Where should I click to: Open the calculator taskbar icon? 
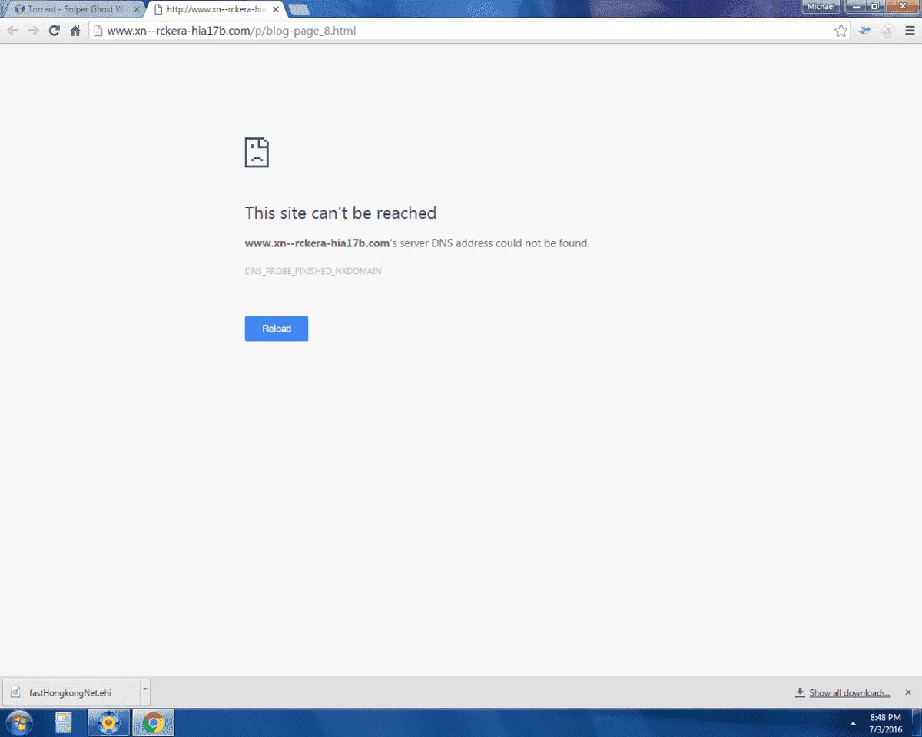(x=63, y=723)
